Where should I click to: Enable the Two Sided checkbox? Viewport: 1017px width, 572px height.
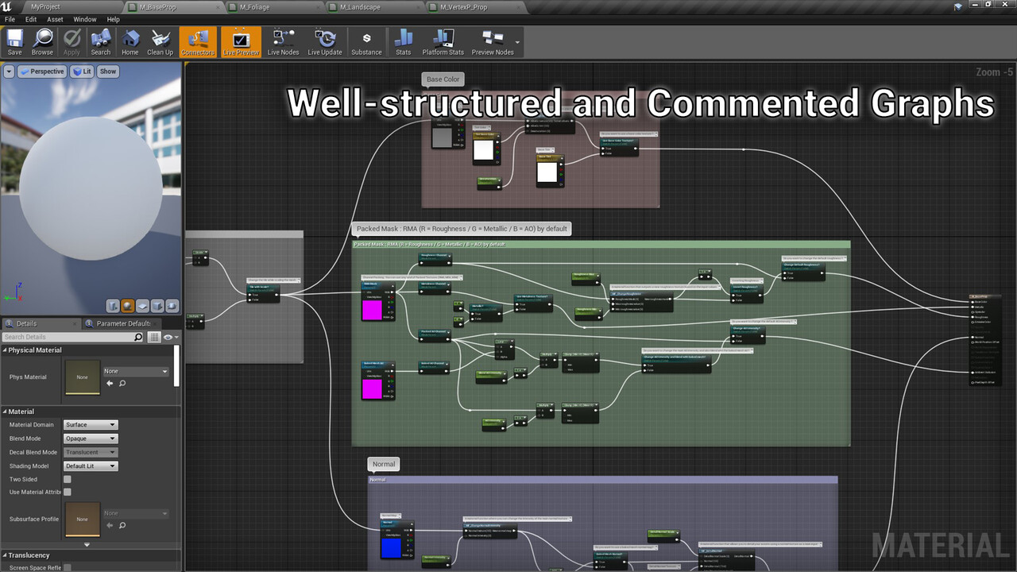(68, 479)
